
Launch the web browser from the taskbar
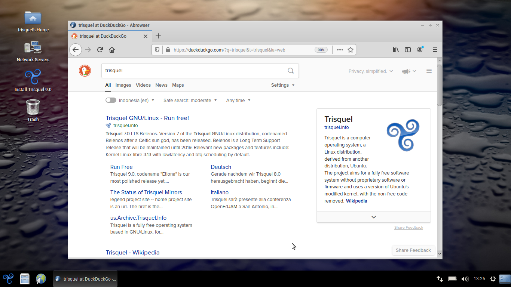coord(41,279)
